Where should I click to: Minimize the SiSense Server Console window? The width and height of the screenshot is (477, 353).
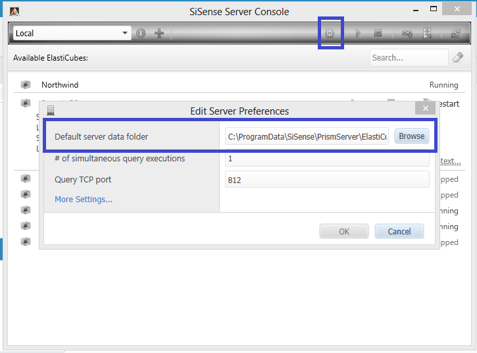(416, 11)
